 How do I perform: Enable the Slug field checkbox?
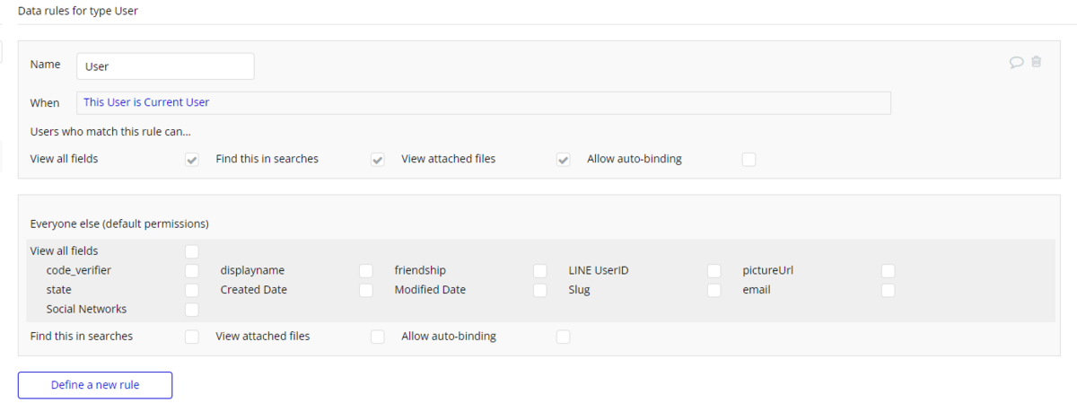pyautogui.click(x=714, y=290)
